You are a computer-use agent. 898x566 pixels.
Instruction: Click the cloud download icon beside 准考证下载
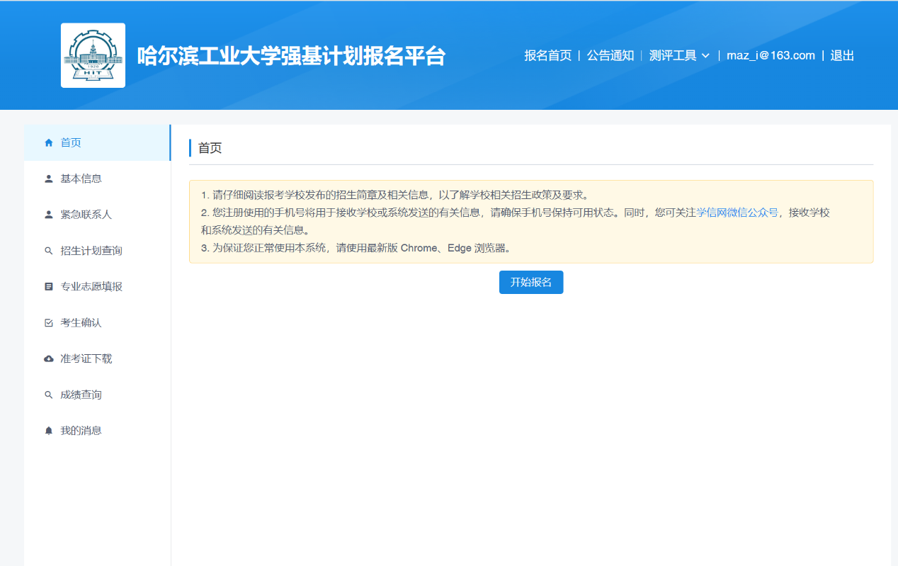pos(49,359)
